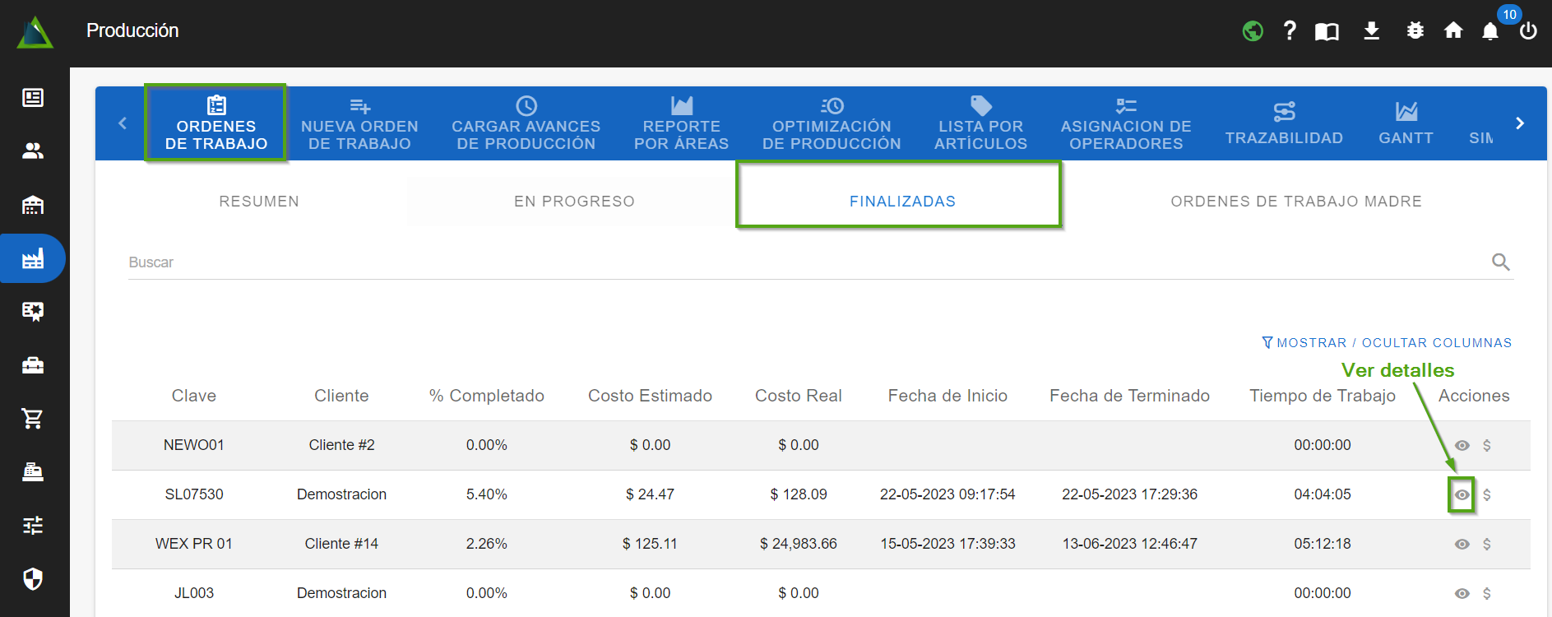
Task: Click the power logout icon
Action: pyautogui.click(x=1528, y=31)
